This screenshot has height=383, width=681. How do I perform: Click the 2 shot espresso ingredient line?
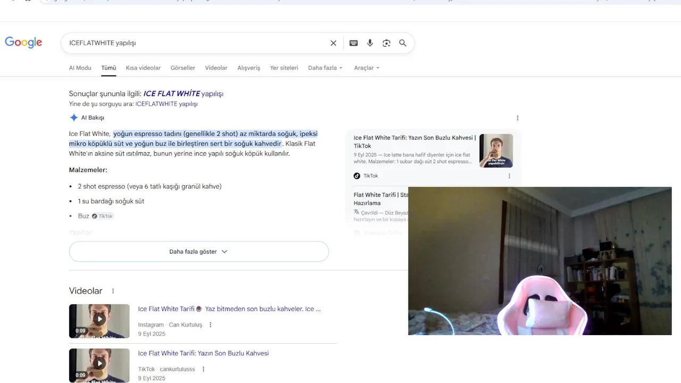coord(150,186)
